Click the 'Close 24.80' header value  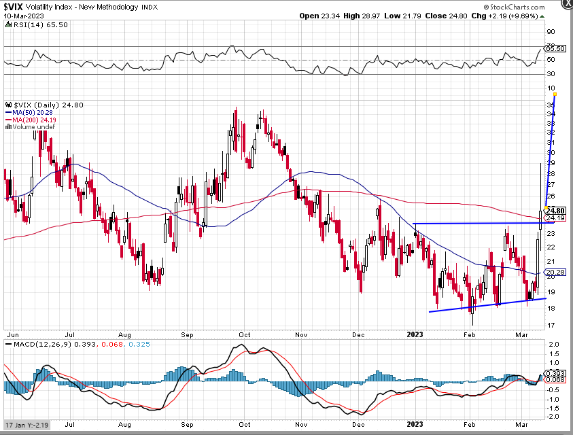pos(446,16)
